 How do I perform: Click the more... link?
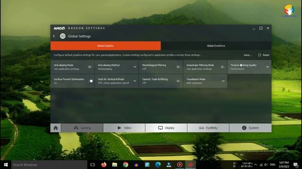[x=248, y=55]
